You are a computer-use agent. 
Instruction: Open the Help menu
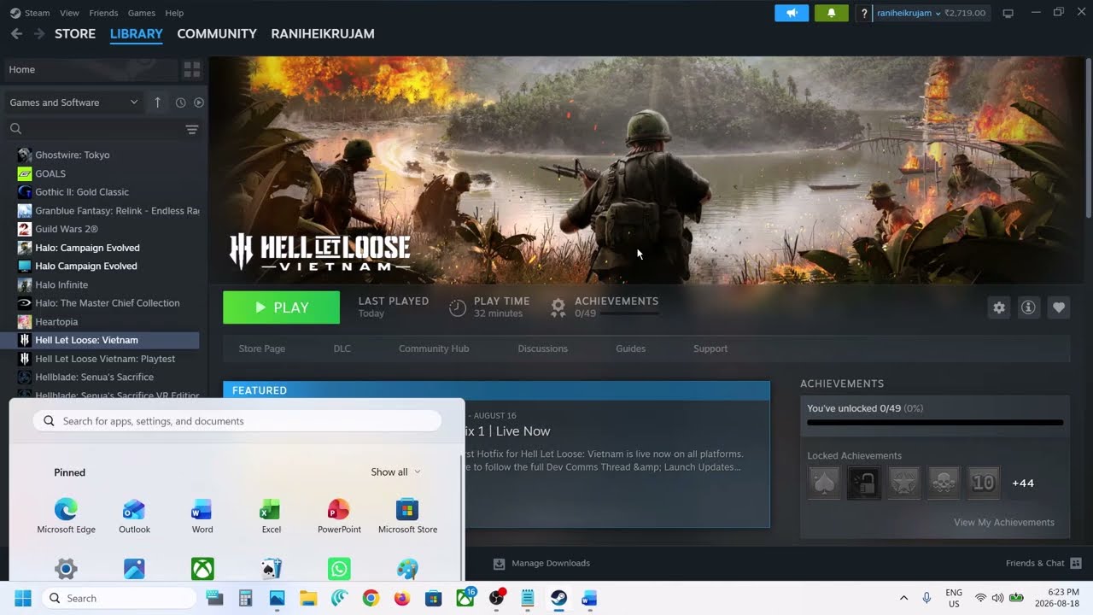(x=174, y=13)
